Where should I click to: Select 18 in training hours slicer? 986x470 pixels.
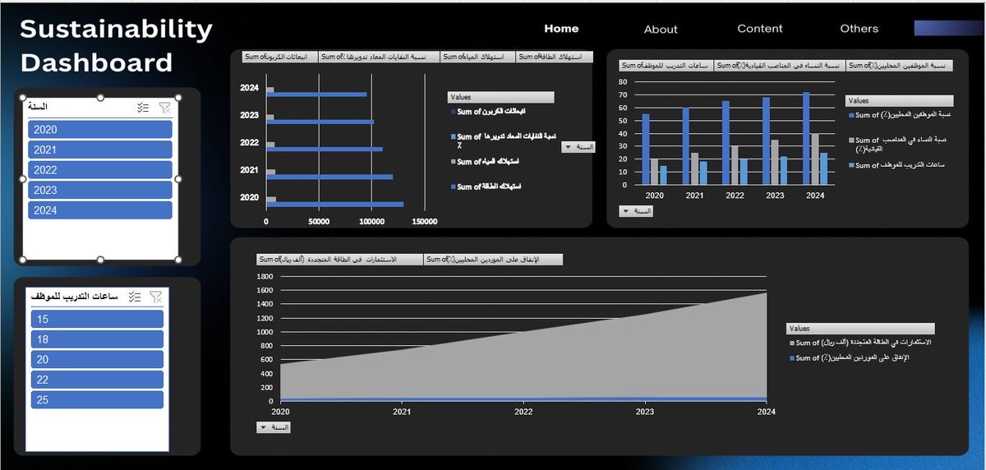(97, 339)
